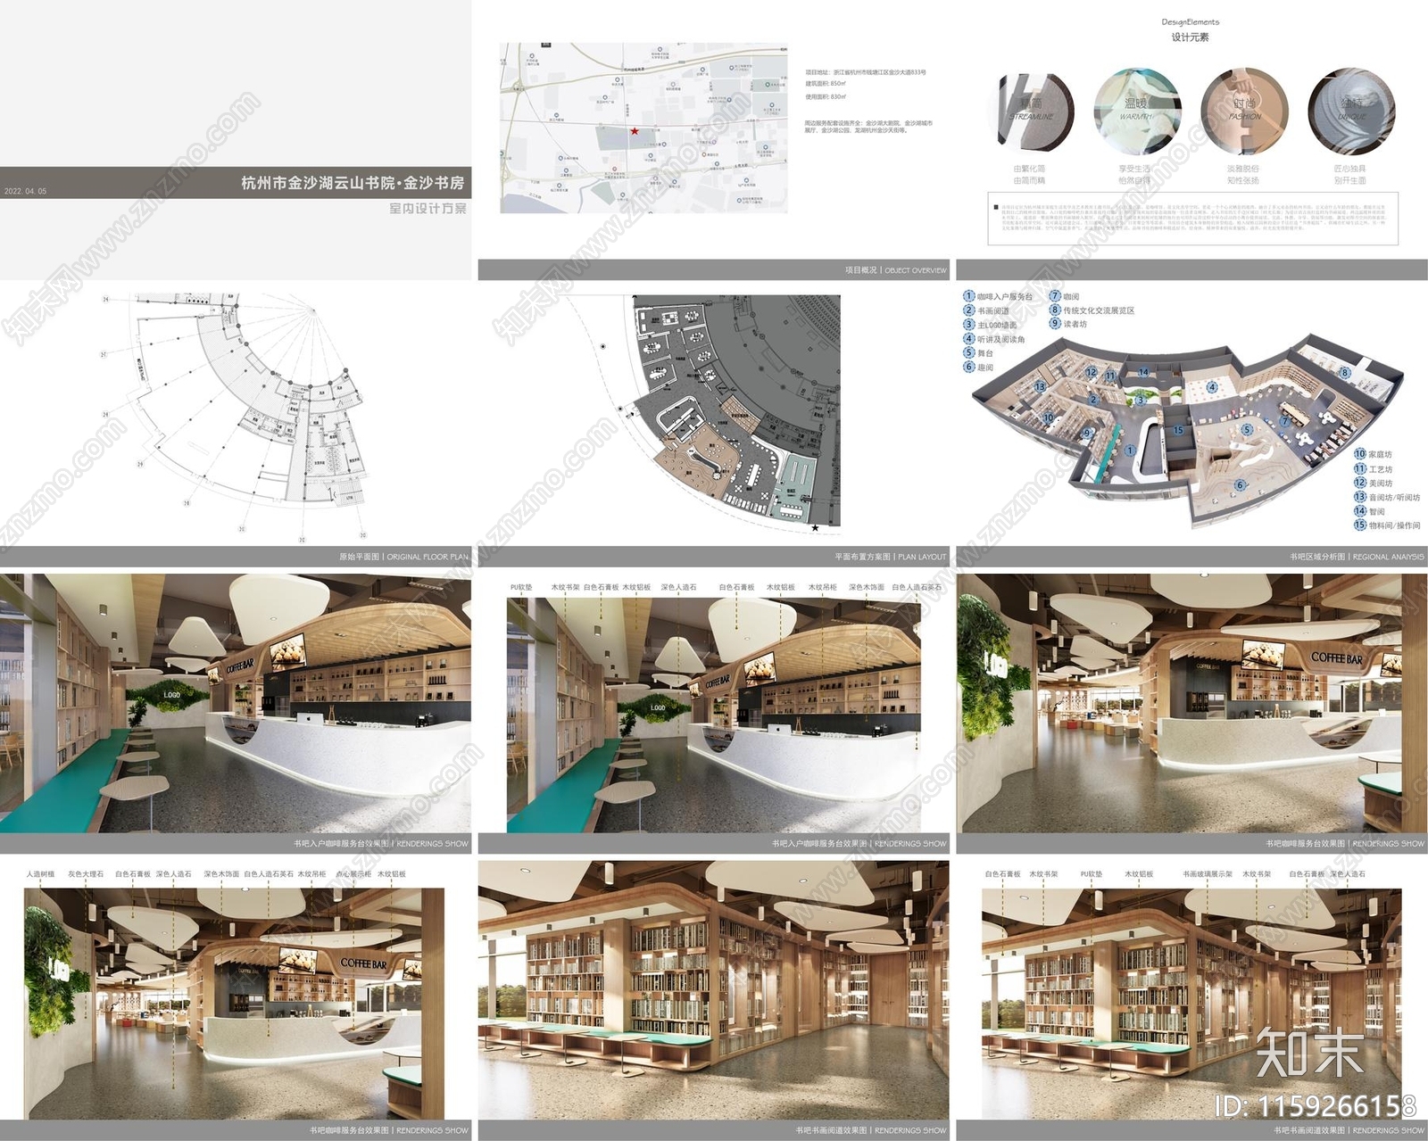Click the date 2022. 04. 05
The image size is (1428, 1141).
point(25,191)
